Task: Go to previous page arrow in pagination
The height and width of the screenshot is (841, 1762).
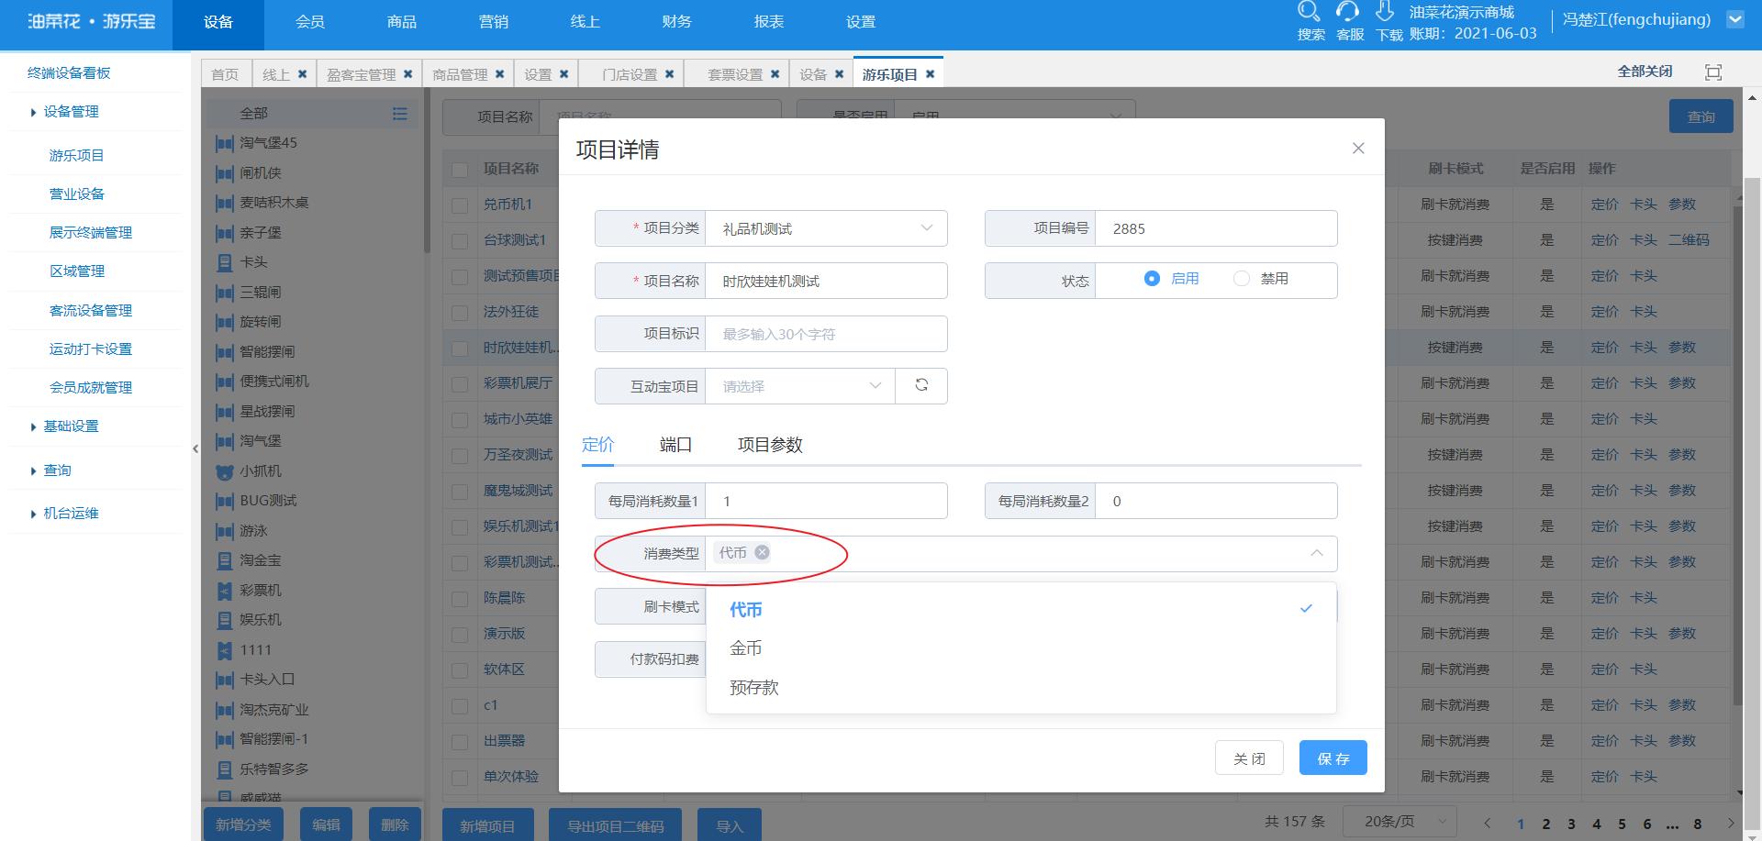Action: 1488,823
